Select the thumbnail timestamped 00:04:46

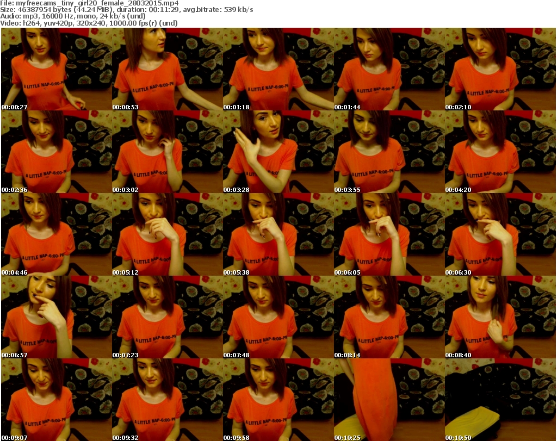pos(57,235)
